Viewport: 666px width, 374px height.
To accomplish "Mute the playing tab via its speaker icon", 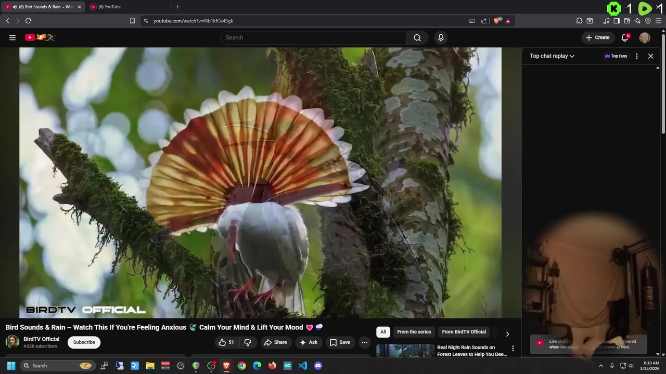I will 15,7.
